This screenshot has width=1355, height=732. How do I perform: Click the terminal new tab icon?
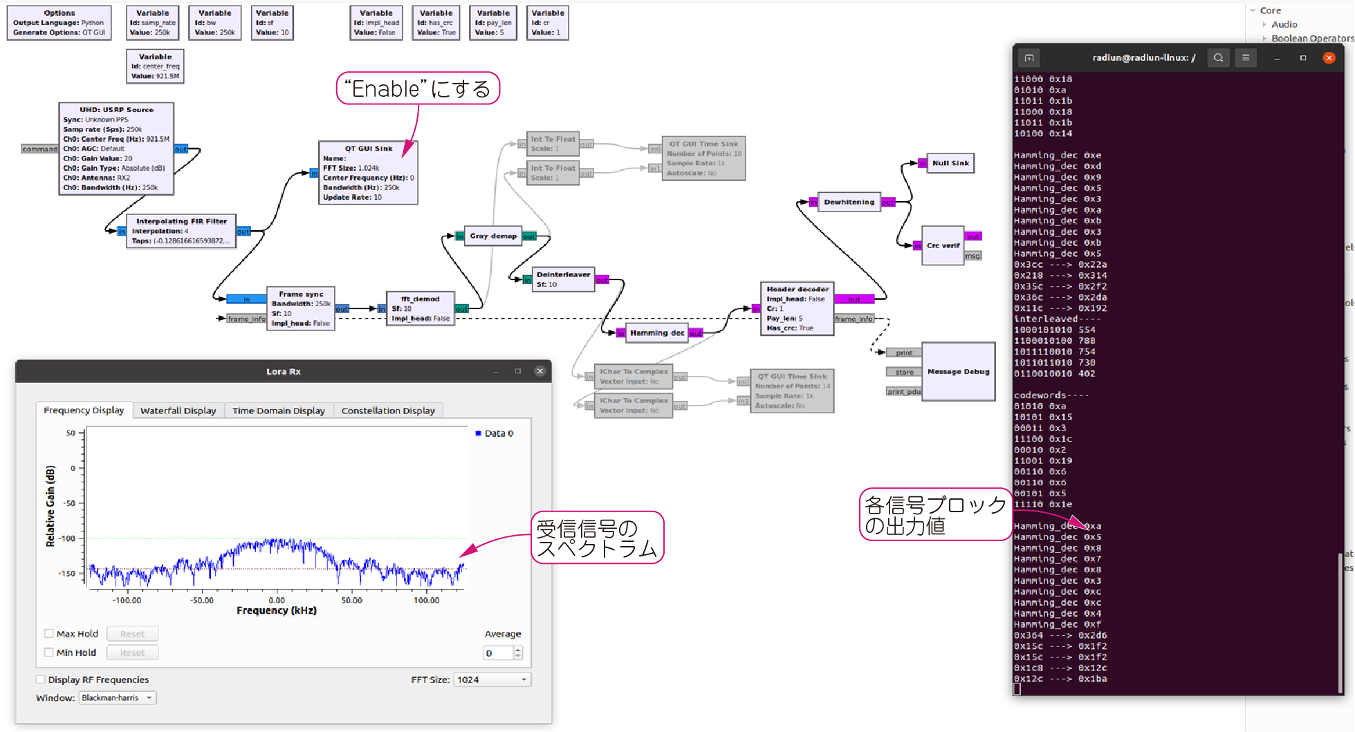[1029, 58]
